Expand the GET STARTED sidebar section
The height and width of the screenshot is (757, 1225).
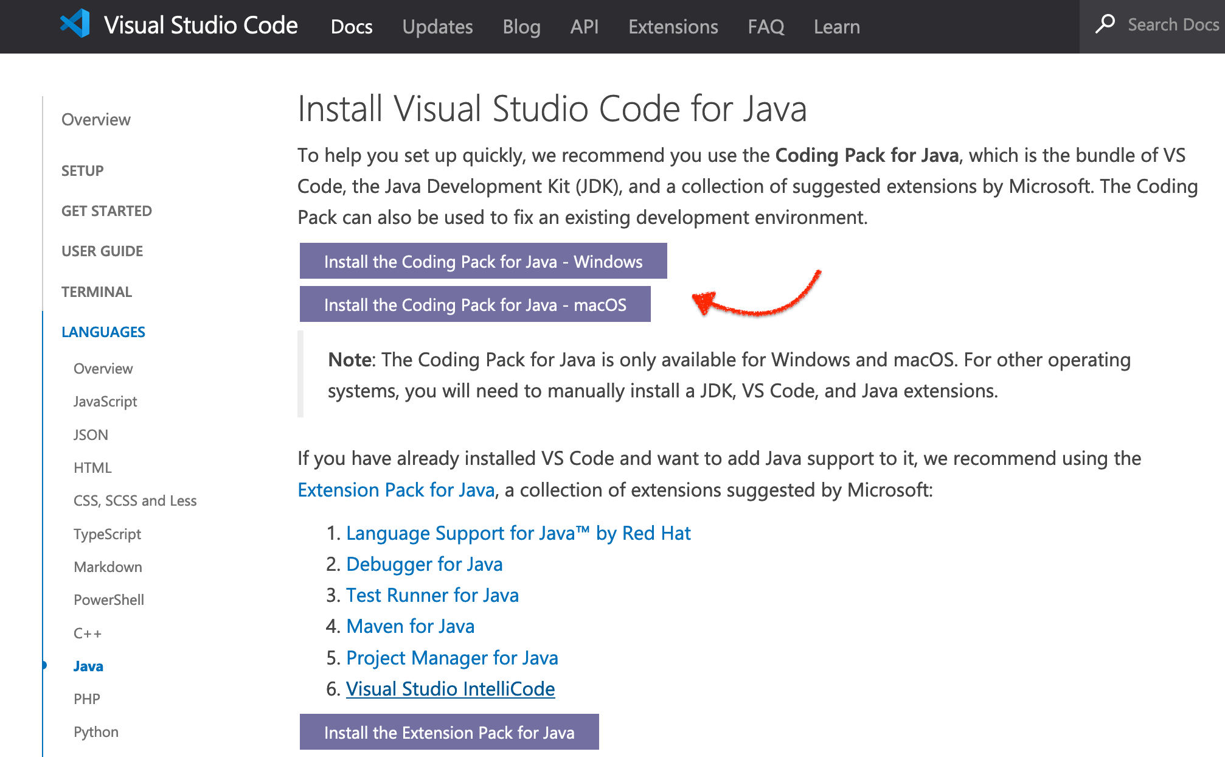pyautogui.click(x=106, y=211)
